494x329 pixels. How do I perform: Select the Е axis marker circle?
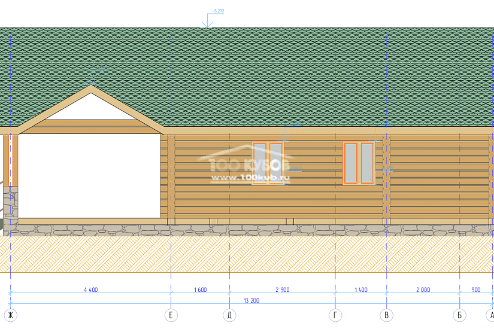(x=171, y=315)
